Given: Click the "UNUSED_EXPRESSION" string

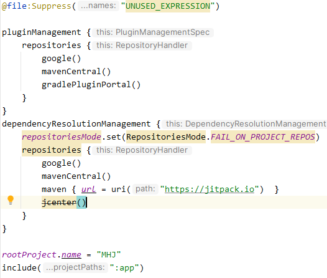Looking at the screenshot, I should pyautogui.click(x=168, y=6).
